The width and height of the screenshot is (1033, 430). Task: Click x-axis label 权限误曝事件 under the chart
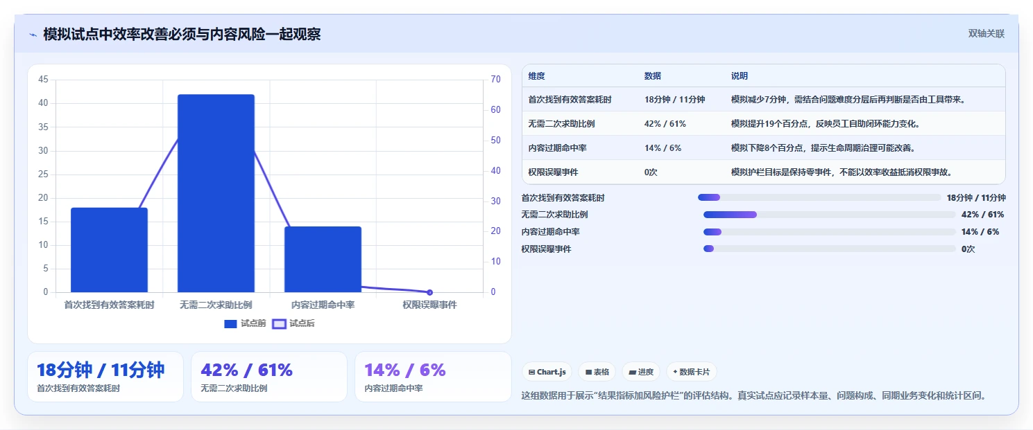(429, 305)
